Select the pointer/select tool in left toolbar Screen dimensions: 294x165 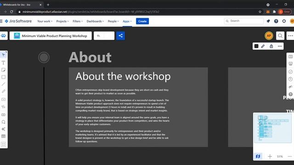tap(3, 55)
